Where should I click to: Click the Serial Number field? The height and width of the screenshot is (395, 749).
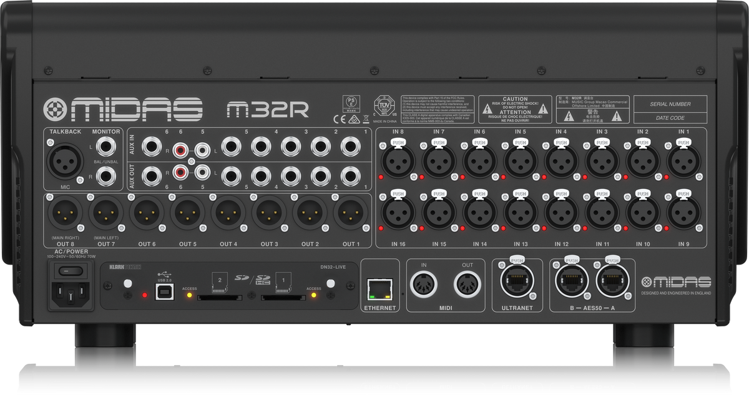[670, 104]
